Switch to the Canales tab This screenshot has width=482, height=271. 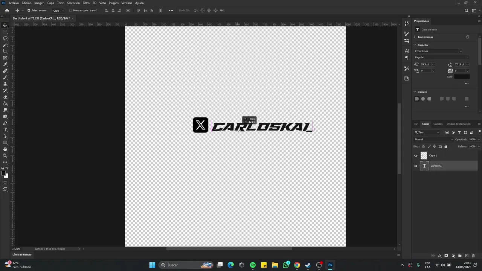[x=438, y=124]
